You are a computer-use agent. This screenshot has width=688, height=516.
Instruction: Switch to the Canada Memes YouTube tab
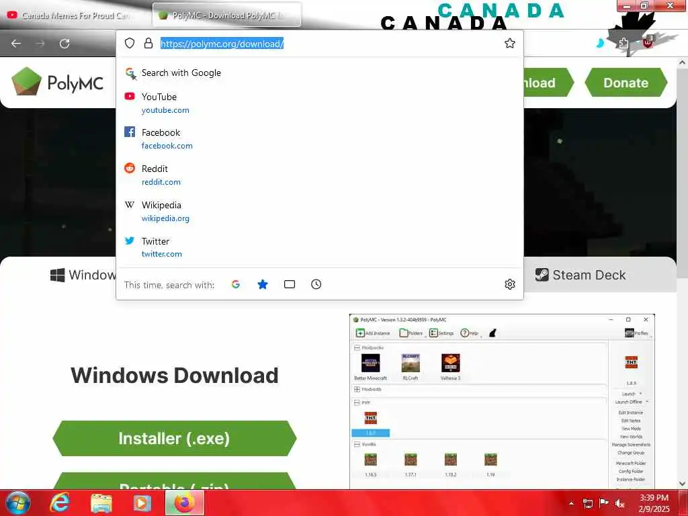coord(75,15)
